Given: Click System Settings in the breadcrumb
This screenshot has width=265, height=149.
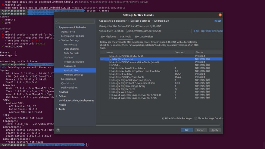Looking at the screenshot, I should (140, 21).
